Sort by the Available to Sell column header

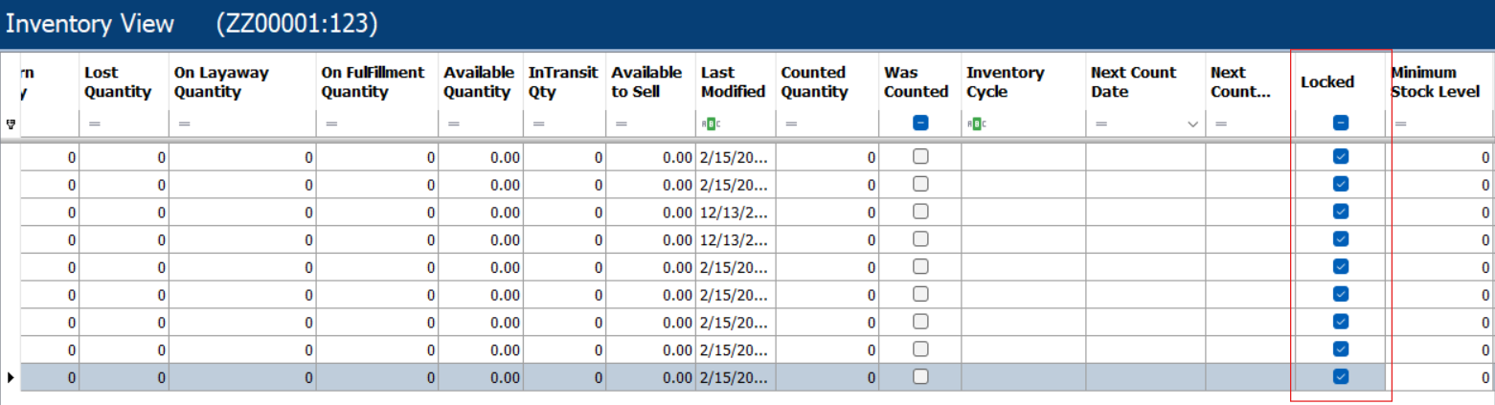point(649,82)
